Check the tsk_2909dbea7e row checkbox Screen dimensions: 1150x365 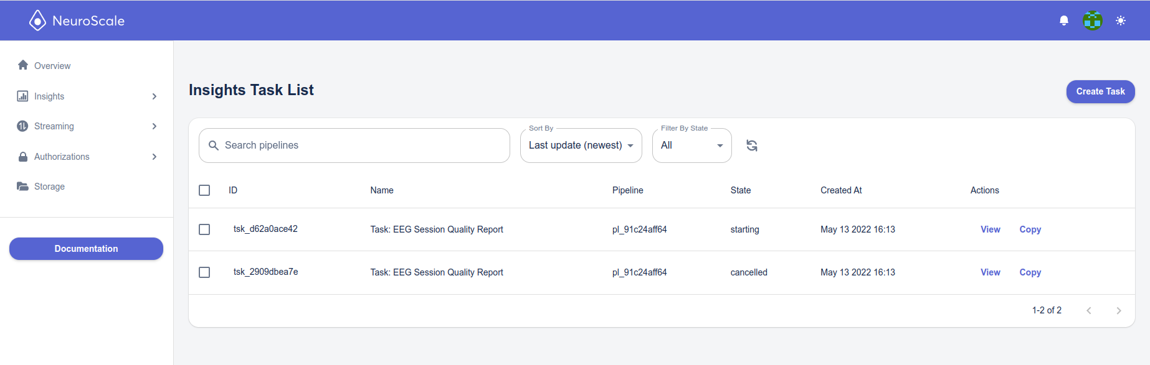click(x=204, y=272)
